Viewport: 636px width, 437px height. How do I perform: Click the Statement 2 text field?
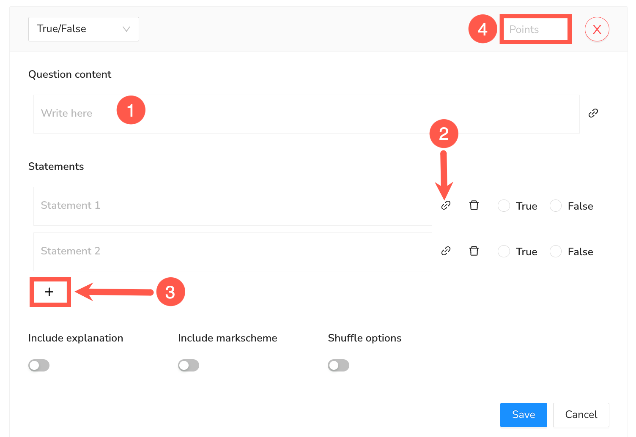click(x=233, y=251)
